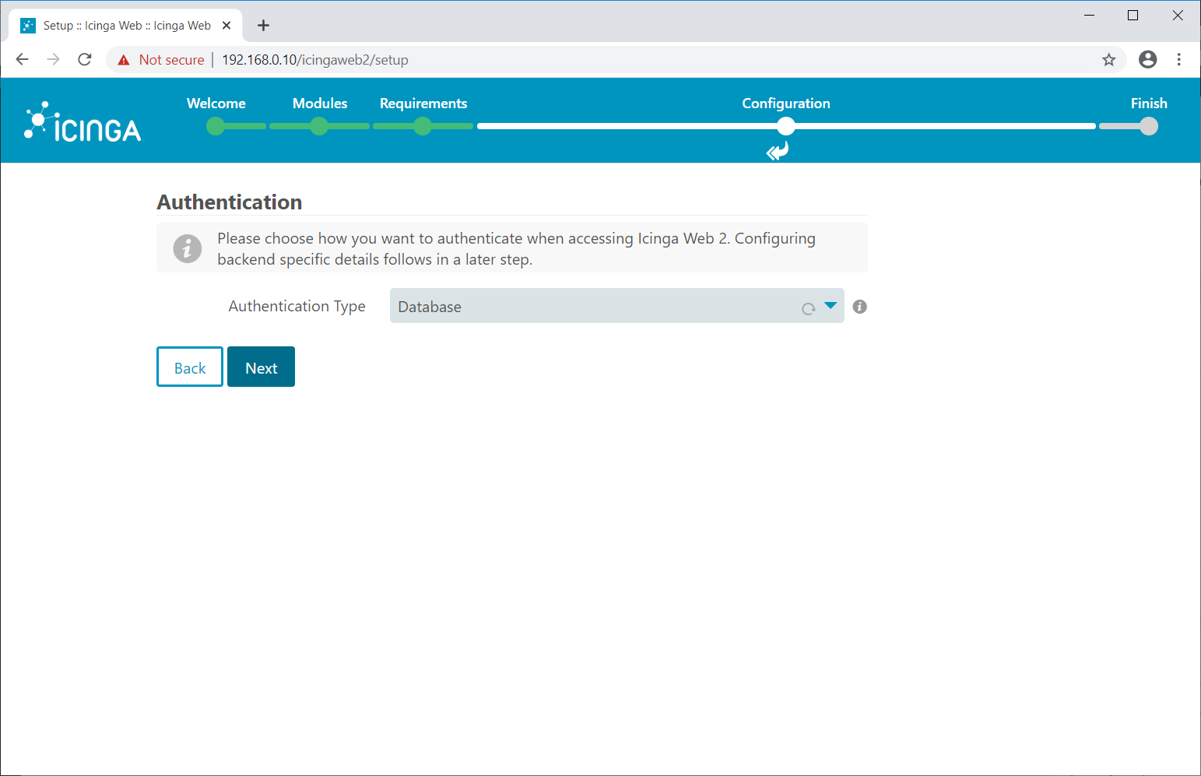1201x776 pixels.
Task: Bookmark this page with the star icon
Action: pos(1108,60)
